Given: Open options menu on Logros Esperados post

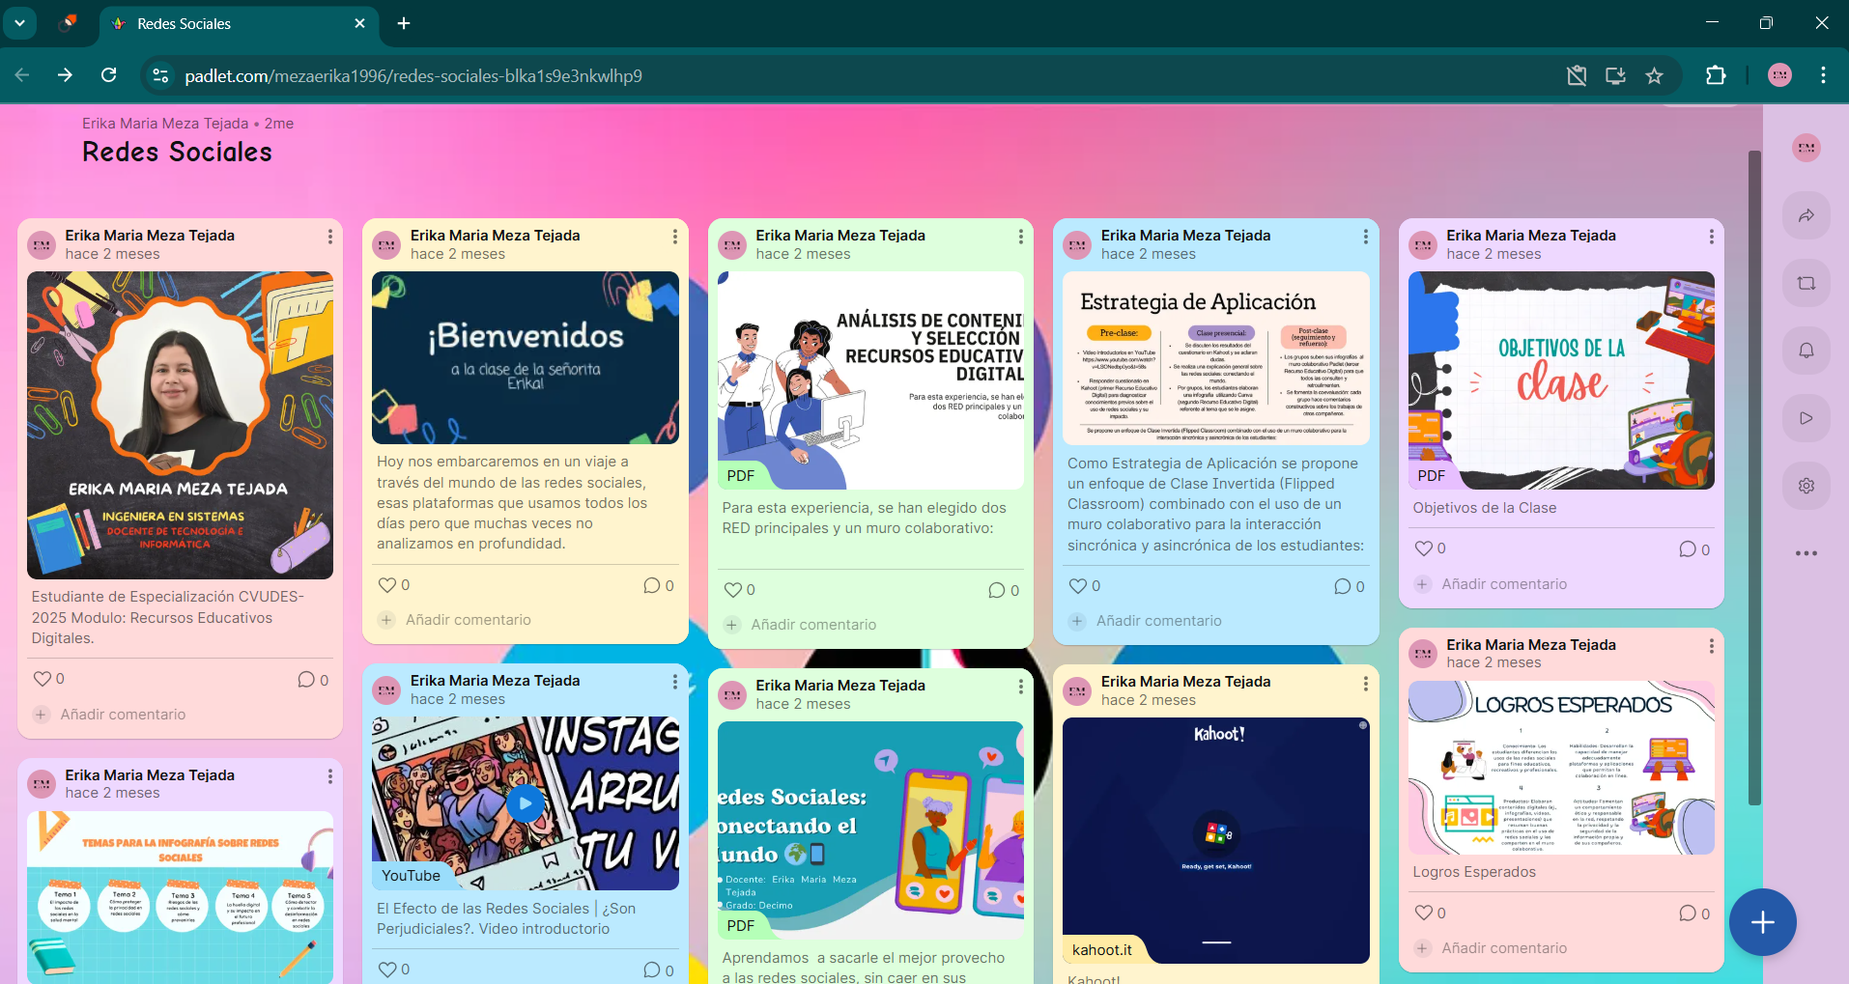Looking at the screenshot, I should (x=1711, y=646).
